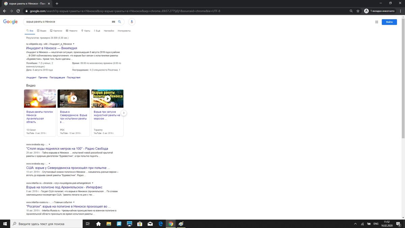
Task: Open the dropdown arrow of the interfax-russia.ru result
Action: 74,202
